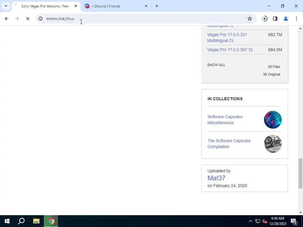
Task: Open the taskbar clock and date
Action: click(278, 221)
